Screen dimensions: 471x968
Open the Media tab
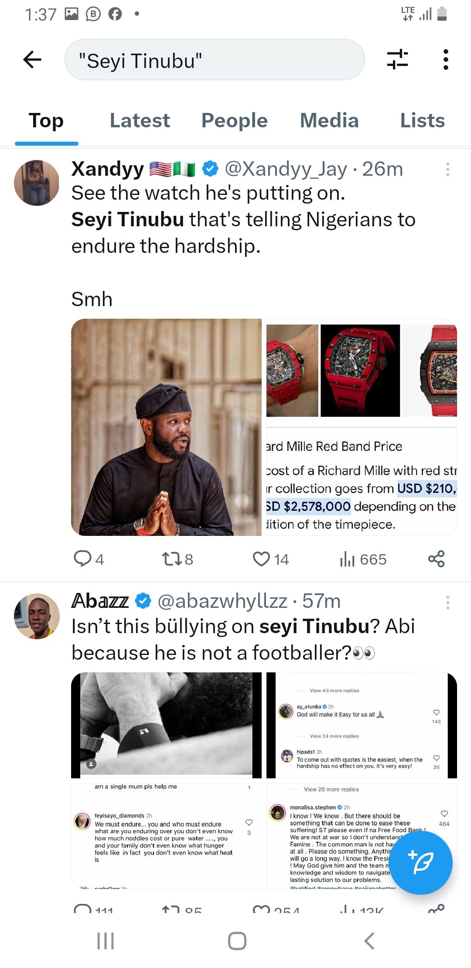click(329, 121)
